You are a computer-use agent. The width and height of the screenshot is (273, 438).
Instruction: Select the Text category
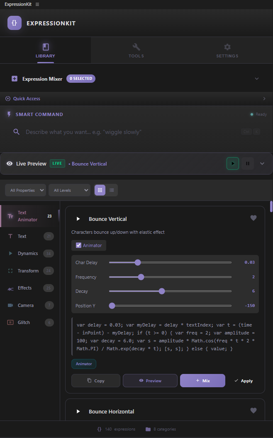point(30,236)
